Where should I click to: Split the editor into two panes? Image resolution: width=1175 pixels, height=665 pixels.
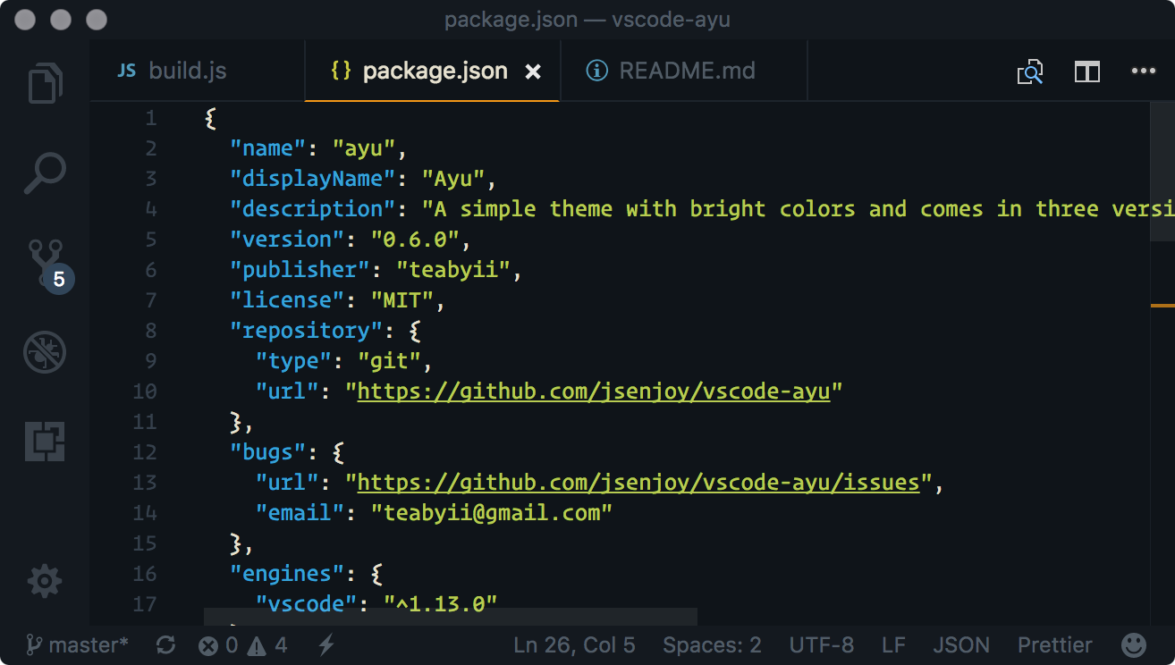[1086, 72]
